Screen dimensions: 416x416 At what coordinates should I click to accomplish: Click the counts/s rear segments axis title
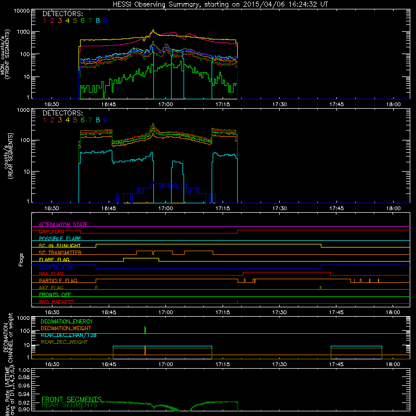coord(8,155)
